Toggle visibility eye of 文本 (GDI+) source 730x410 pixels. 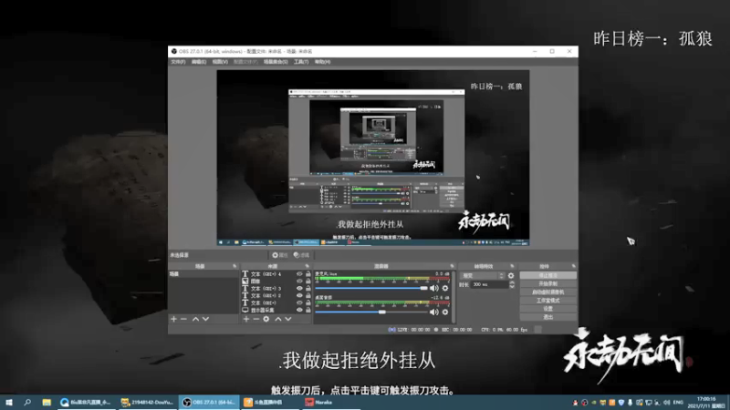coord(299,302)
